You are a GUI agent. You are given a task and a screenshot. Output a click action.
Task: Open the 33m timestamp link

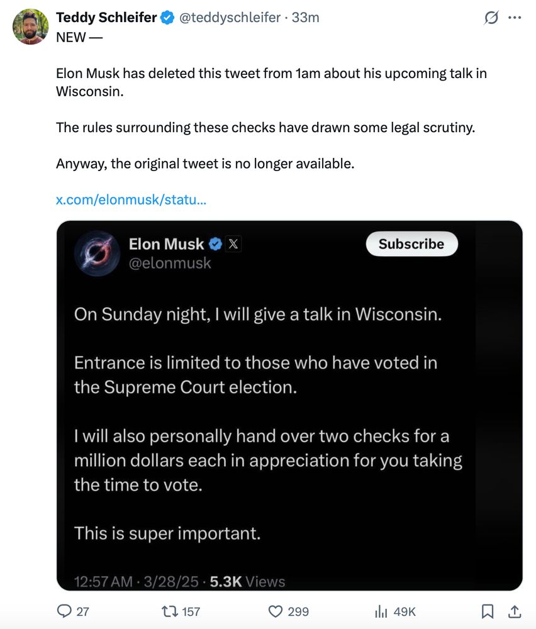click(x=305, y=18)
